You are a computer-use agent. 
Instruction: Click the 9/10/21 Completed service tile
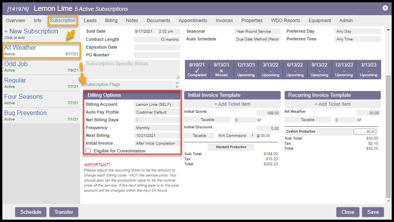click(x=197, y=70)
